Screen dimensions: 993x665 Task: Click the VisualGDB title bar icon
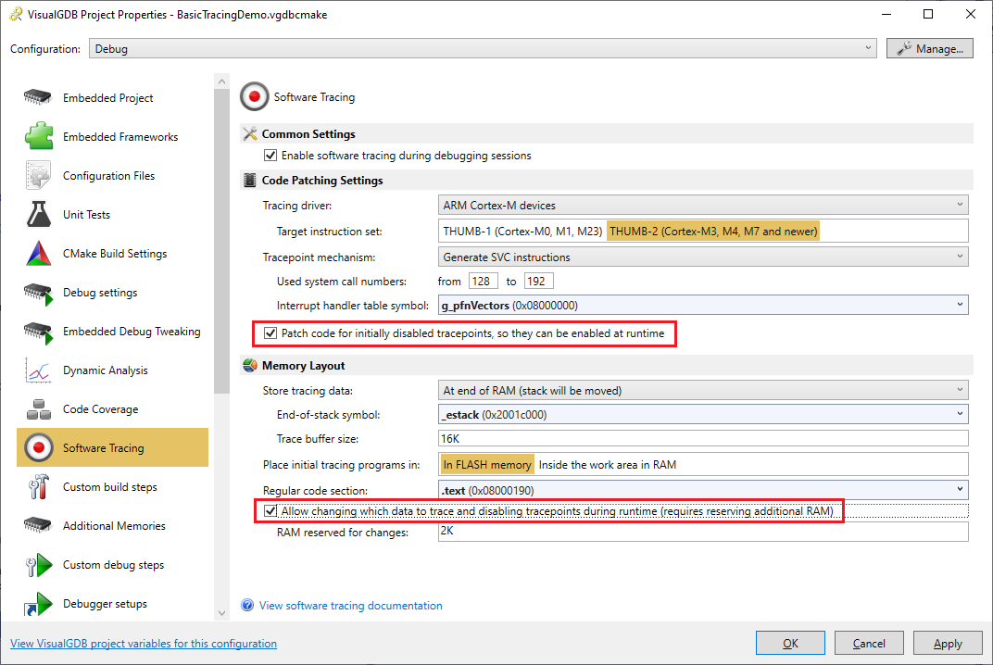click(15, 14)
